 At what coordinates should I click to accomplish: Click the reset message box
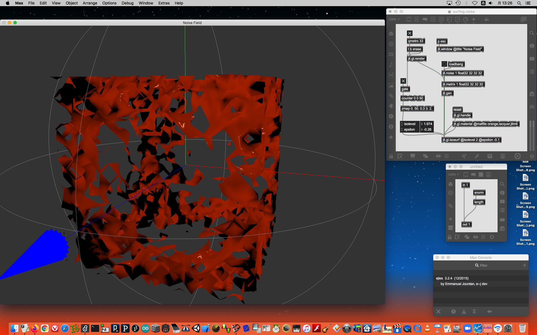click(x=457, y=110)
